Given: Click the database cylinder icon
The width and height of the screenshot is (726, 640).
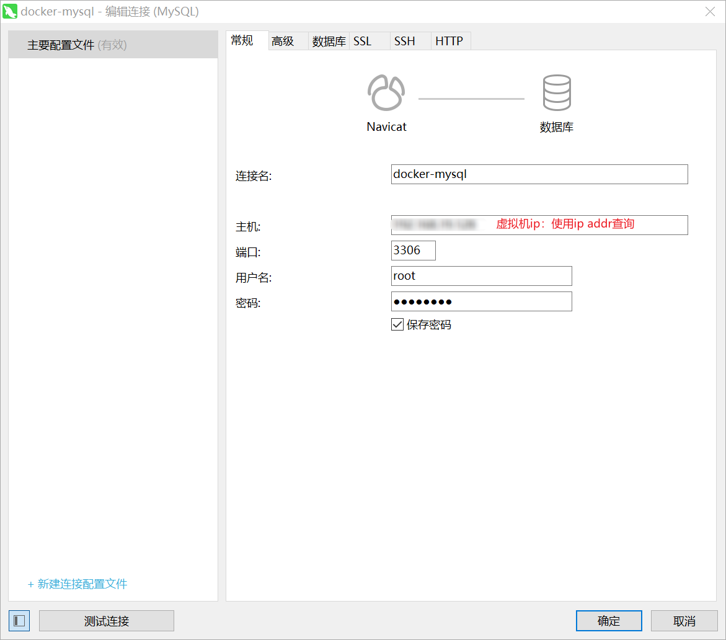Looking at the screenshot, I should [557, 92].
